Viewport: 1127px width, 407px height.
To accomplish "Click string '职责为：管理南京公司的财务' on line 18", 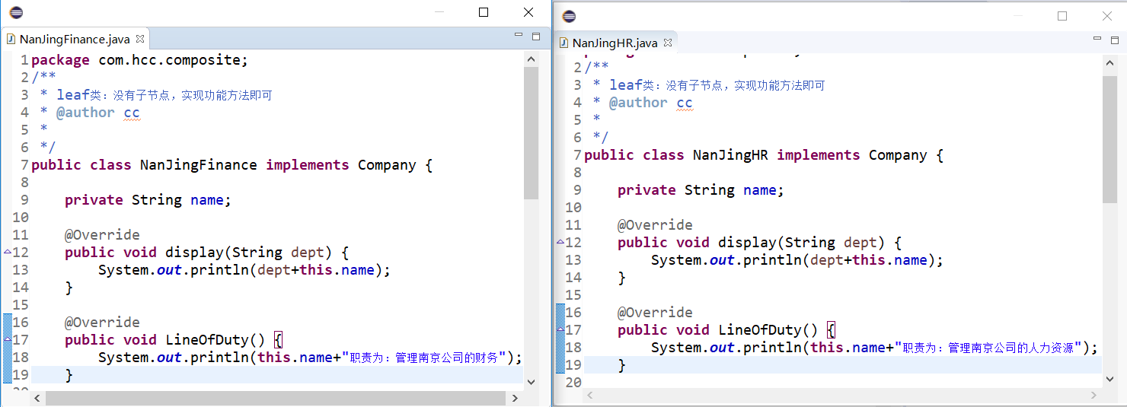I will pos(424,358).
